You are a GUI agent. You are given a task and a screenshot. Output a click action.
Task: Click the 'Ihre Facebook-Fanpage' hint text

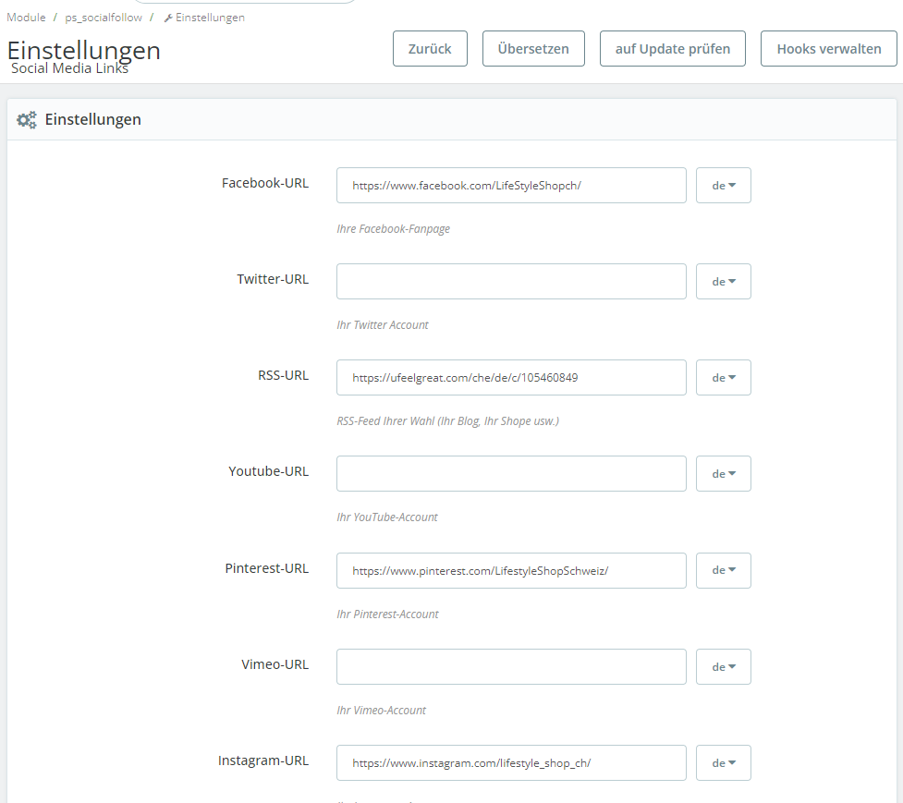coord(394,229)
